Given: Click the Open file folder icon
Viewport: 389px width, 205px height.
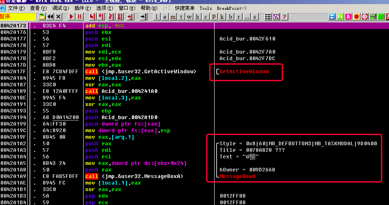Looking at the screenshot, I should [x=42, y=17].
